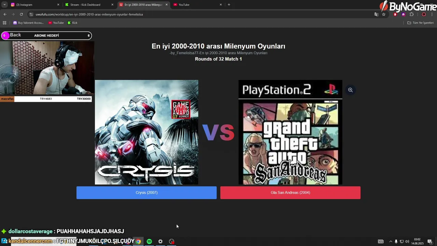437x246 pixels.
Task: Switch to the Stream - Kick Dashboard tab
Action: coord(89,5)
